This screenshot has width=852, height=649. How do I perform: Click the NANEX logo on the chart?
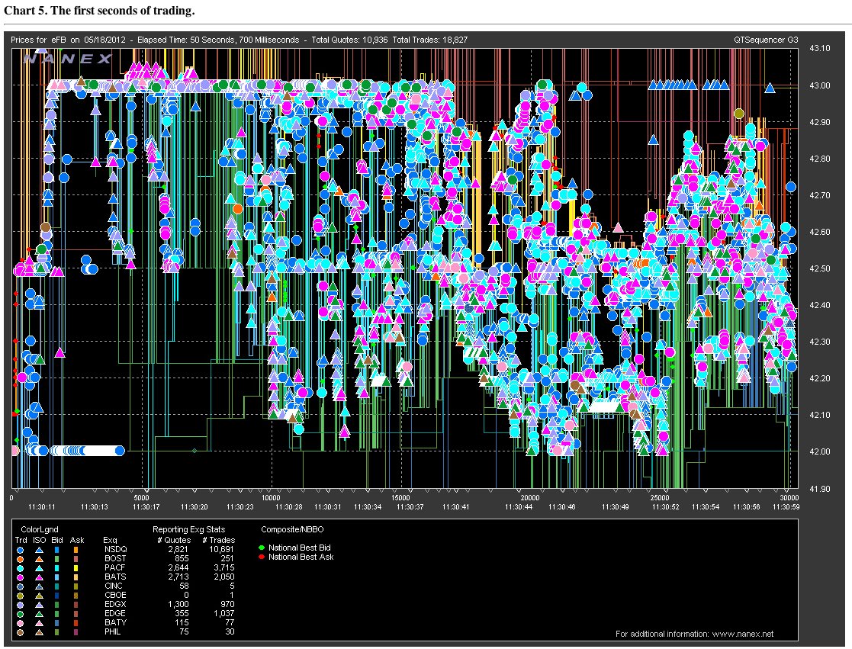pos(67,59)
